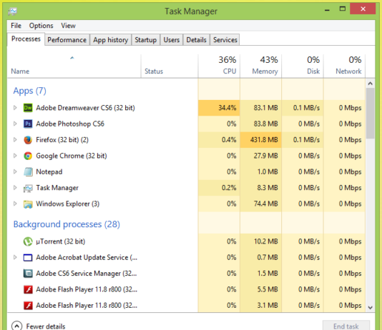This screenshot has height=330, width=382.
Task: Select the µTorrent (32 bit) row
Action: 186,241
